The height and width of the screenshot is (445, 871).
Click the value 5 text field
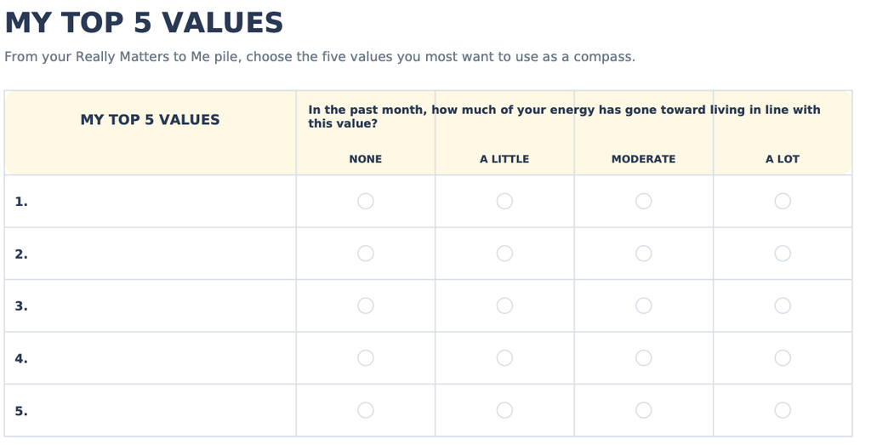160,410
